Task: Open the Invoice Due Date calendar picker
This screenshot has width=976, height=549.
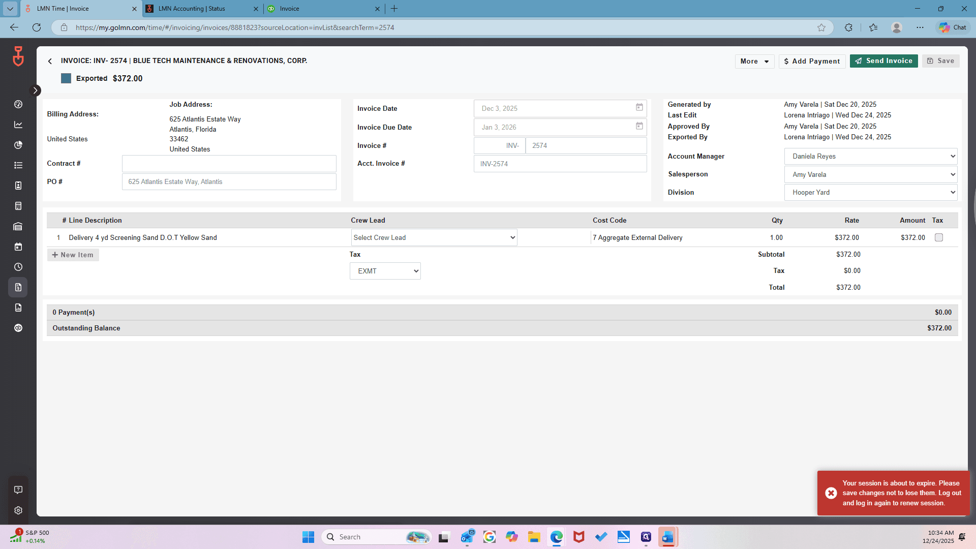Action: [x=639, y=127]
